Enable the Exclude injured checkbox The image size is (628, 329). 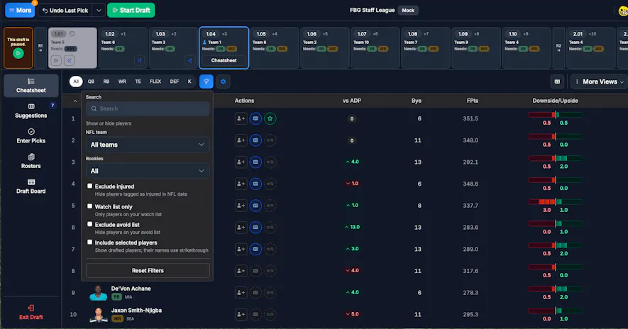pyautogui.click(x=89, y=186)
